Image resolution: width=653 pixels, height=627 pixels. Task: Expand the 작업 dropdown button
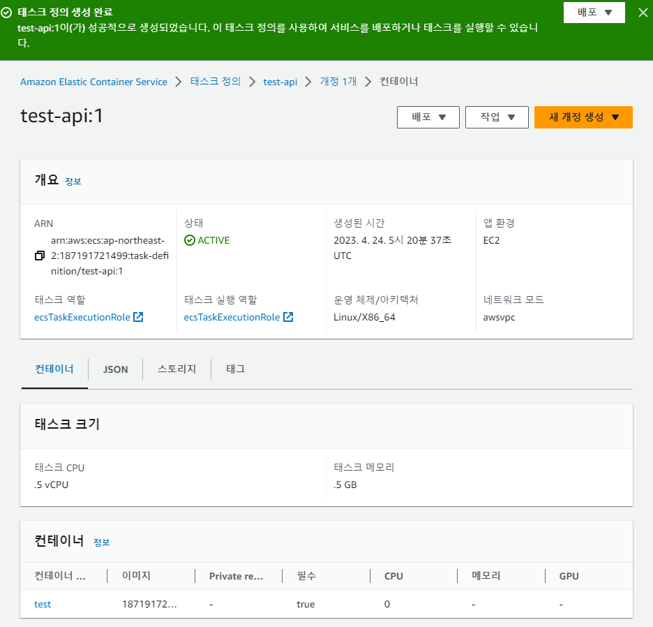[x=497, y=117]
